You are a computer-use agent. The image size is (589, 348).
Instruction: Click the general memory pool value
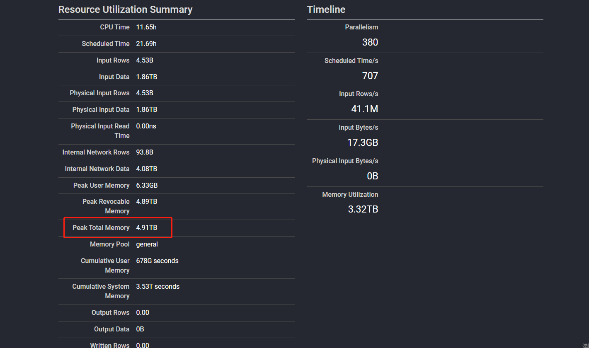tap(147, 244)
